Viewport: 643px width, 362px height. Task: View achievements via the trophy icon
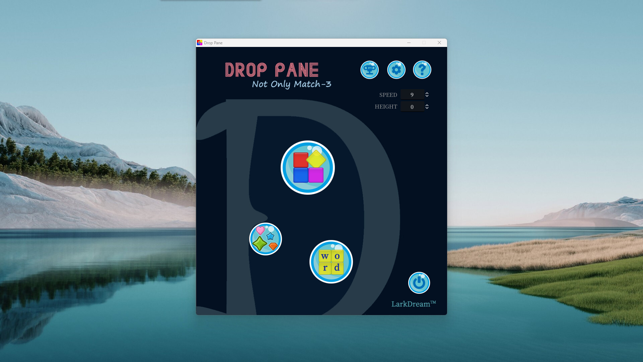[370, 70]
